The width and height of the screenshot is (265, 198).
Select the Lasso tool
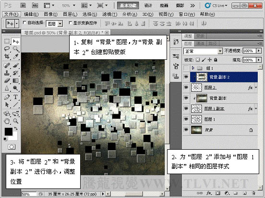coord(7,49)
